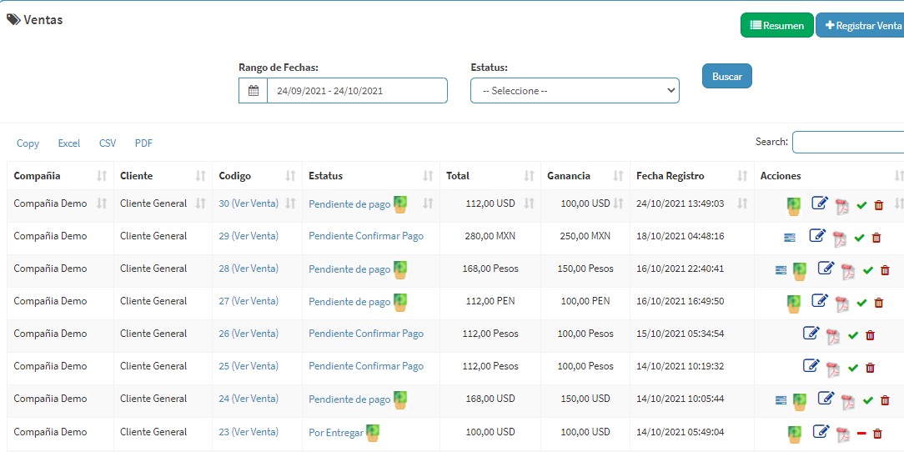
Task: Open PDF icon for sale 30
Action: 843,206
